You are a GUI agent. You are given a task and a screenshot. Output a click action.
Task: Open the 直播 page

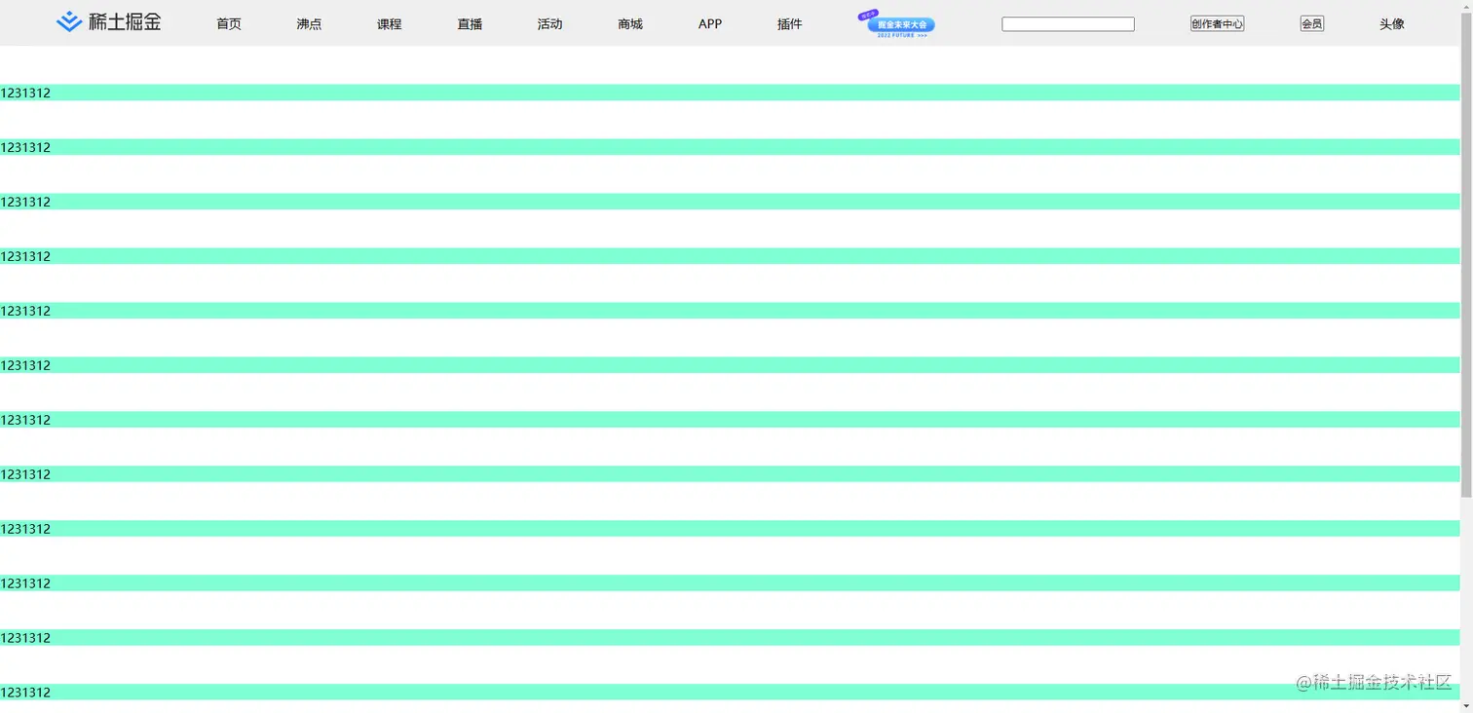pos(470,24)
